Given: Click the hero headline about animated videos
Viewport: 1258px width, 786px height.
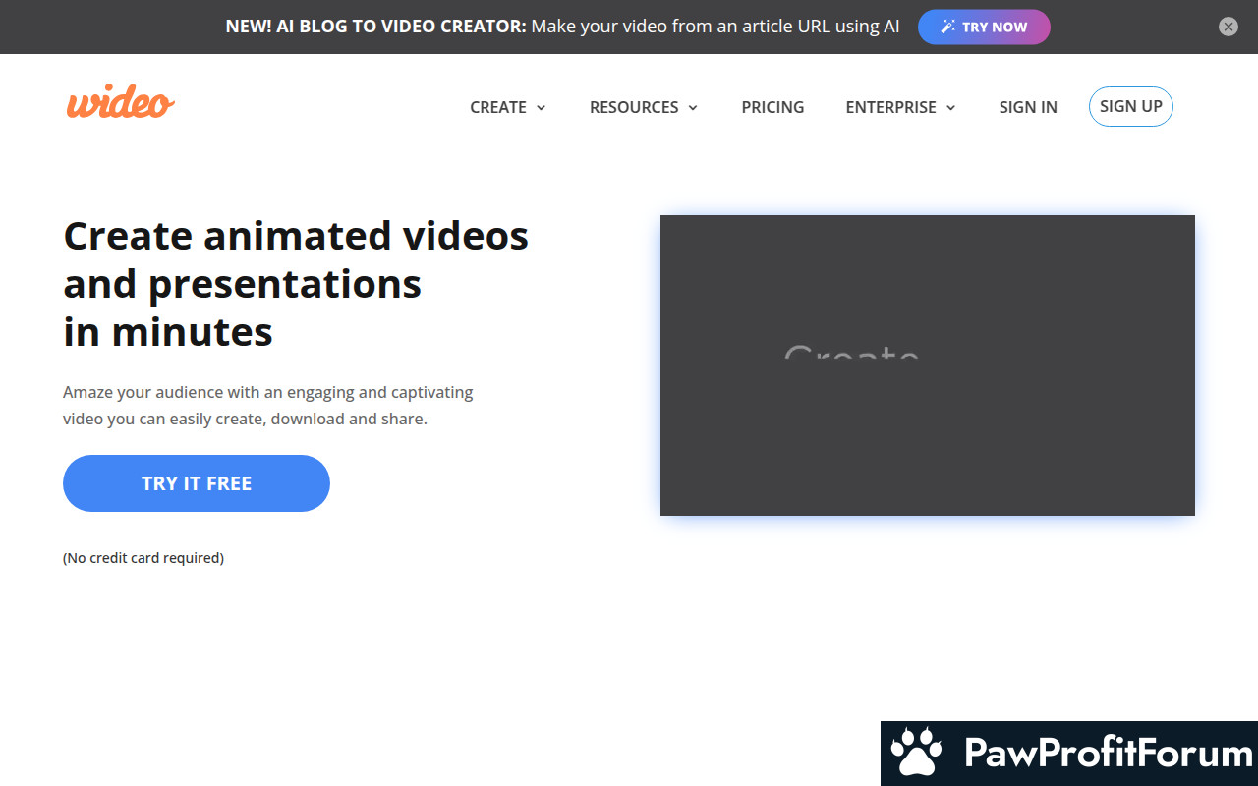Looking at the screenshot, I should pyautogui.click(x=296, y=284).
